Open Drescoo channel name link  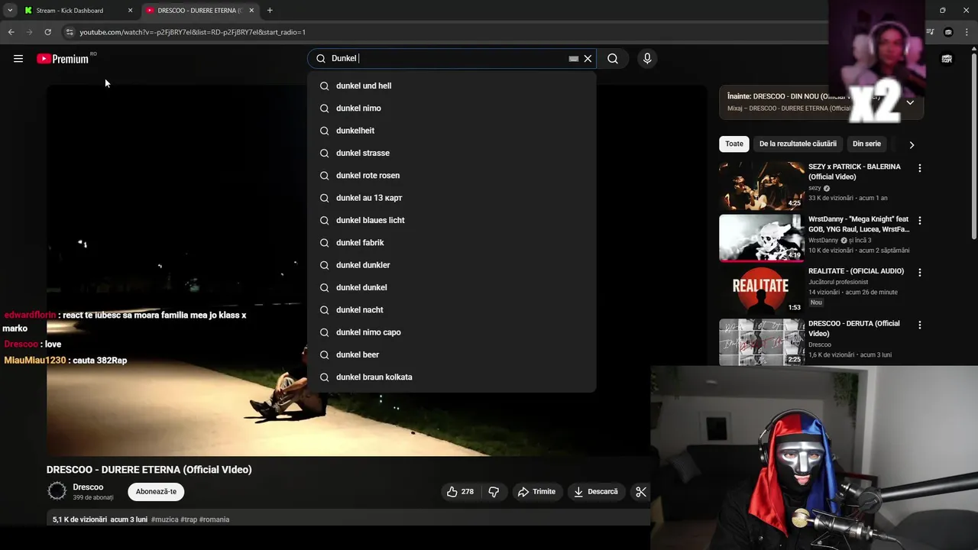88,487
